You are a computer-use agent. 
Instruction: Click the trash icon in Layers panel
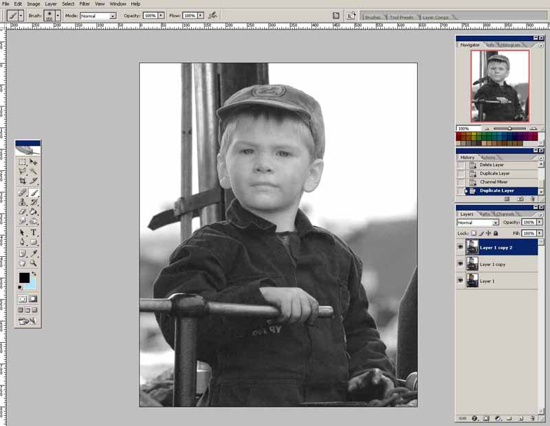click(x=532, y=418)
